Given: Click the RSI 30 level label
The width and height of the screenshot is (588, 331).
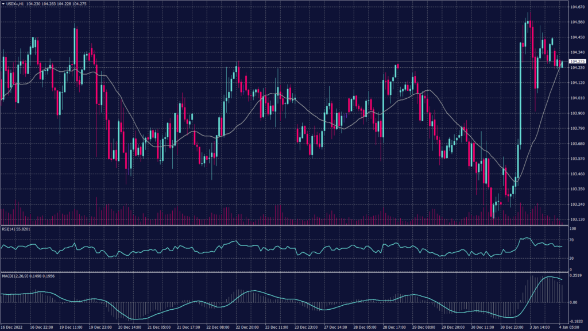Looking at the screenshot, I should pyautogui.click(x=572, y=259).
